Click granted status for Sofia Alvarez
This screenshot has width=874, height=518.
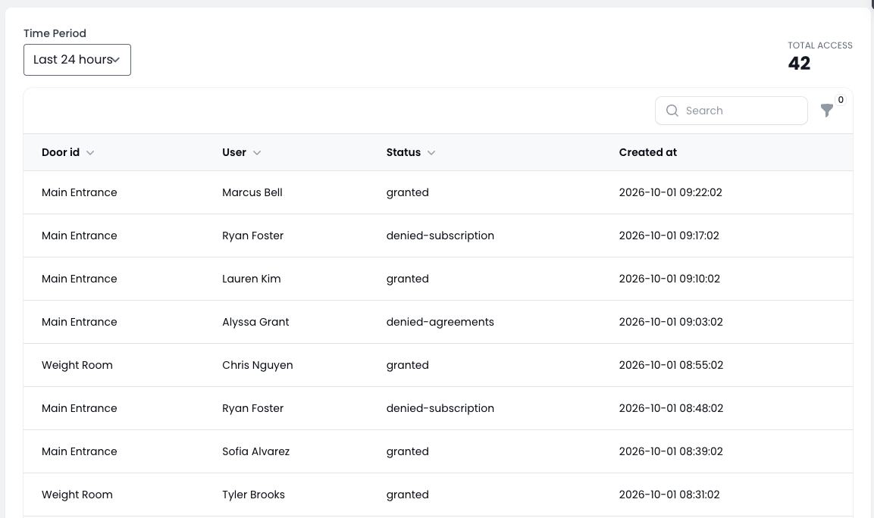(x=408, y=451)
